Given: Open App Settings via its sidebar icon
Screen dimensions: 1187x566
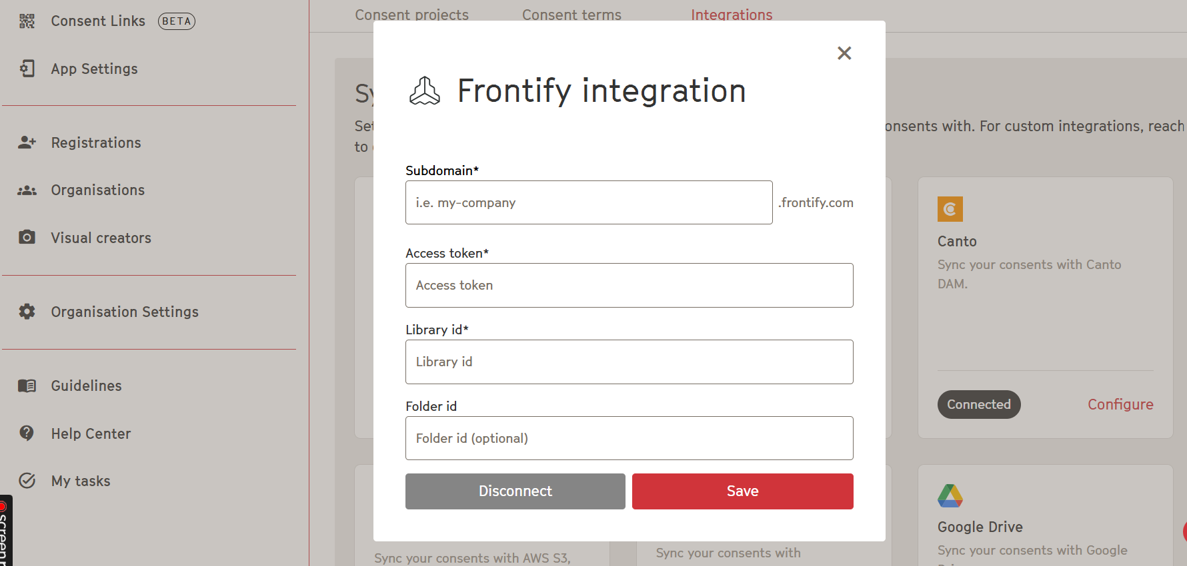Looking at the screenshot, I should tap(27, 69).
